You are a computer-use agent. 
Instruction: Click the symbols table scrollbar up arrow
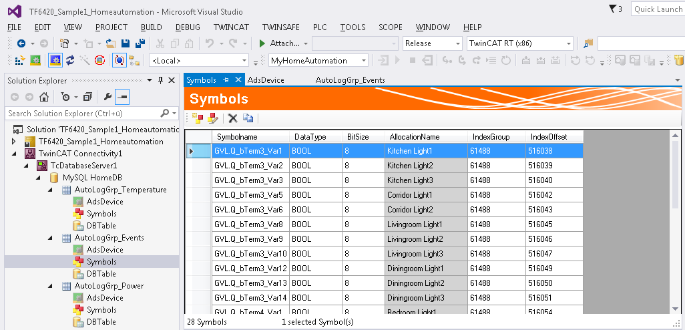click(676, 135)
